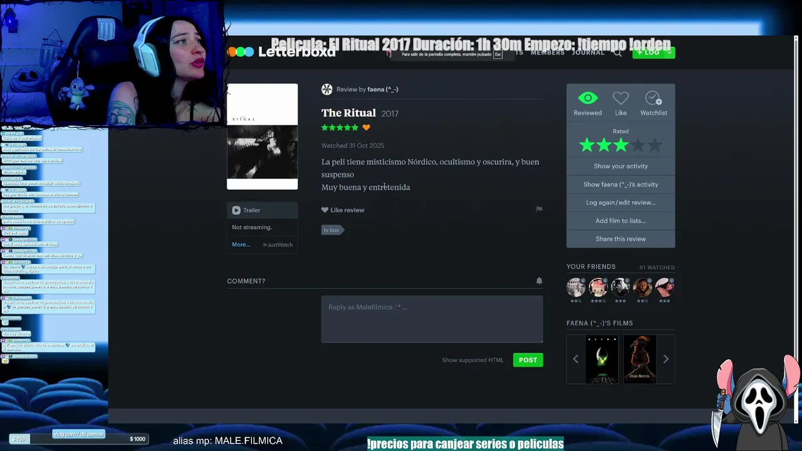The image size is (802, 451).
Task: Report review with the flag icon
Action: coord(539,209)
